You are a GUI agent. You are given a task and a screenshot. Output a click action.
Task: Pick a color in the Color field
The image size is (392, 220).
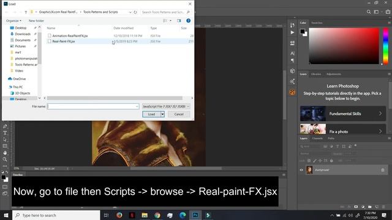344,46
